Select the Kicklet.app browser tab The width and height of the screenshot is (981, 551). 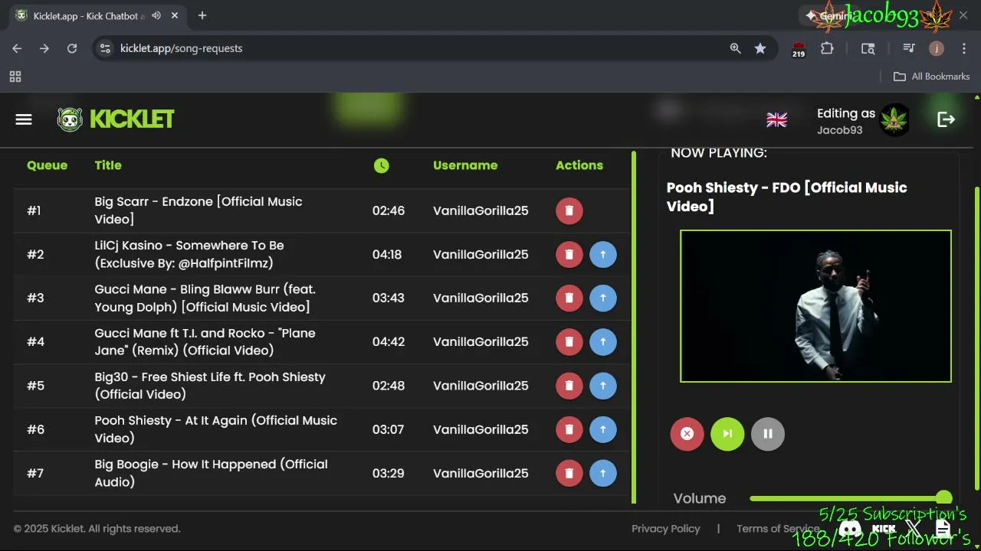[97, 15]
